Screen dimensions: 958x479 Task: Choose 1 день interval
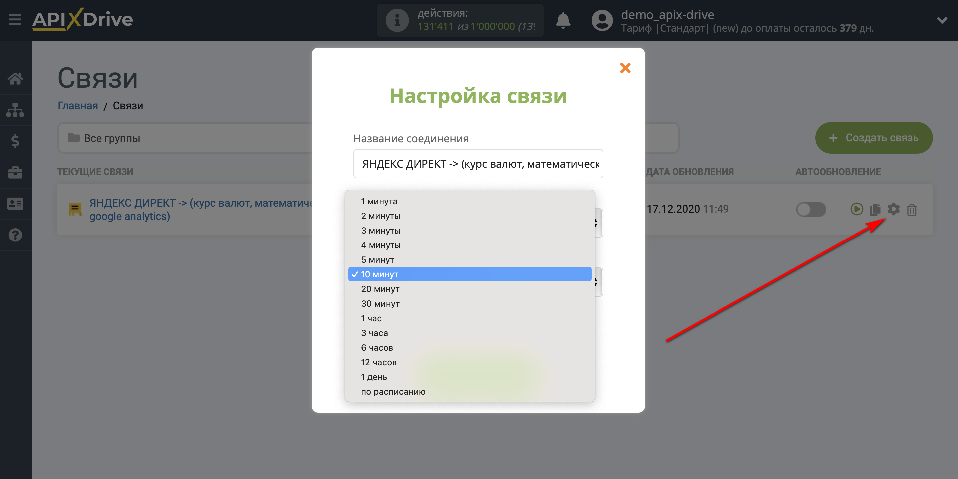click(470, 377)
